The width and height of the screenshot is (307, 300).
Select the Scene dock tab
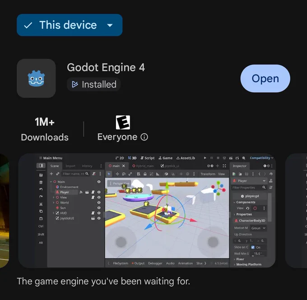[x=55, y=166]
